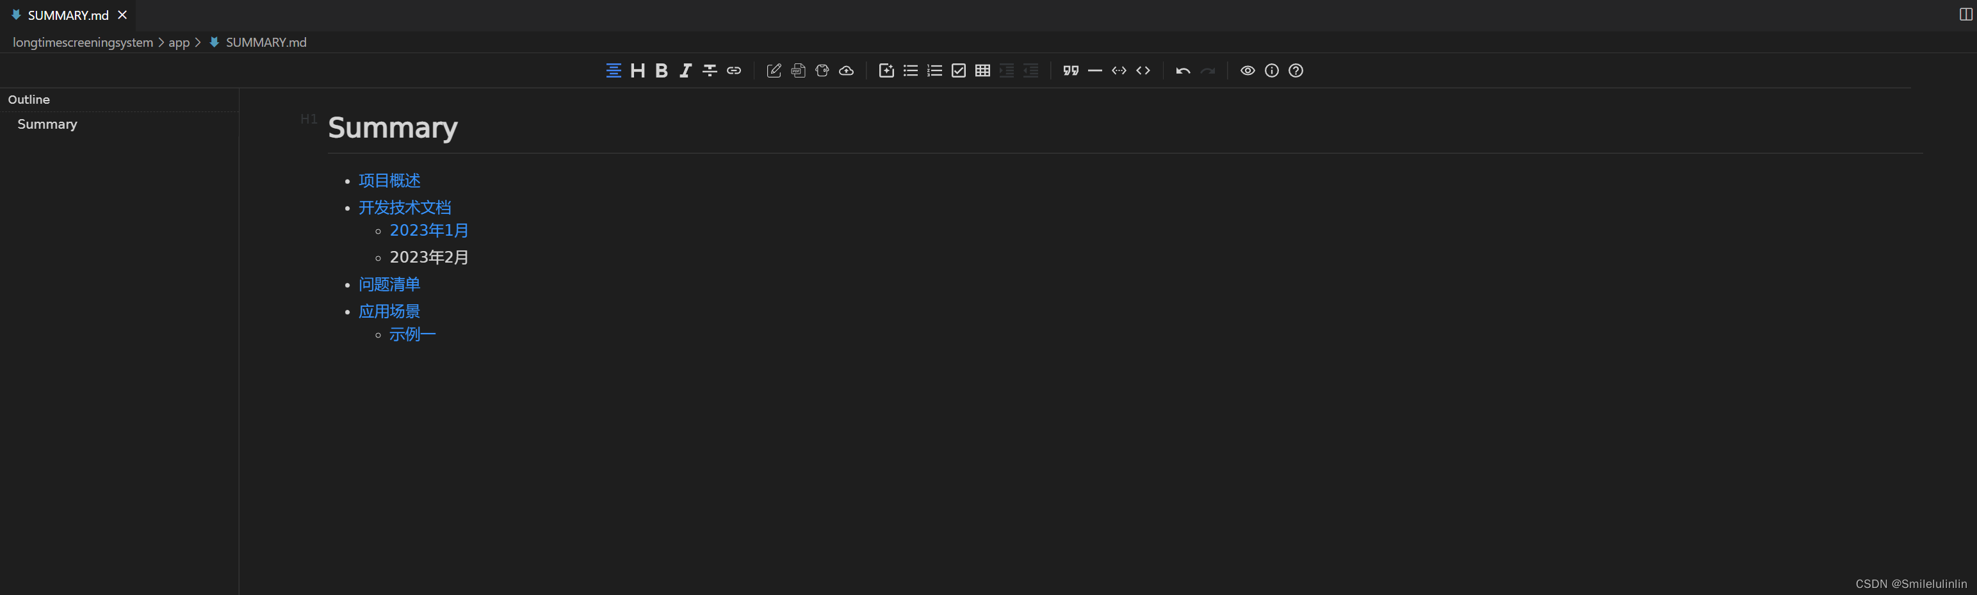1977x595 pixels.
Task: Insert a horizontal rule
Action: point(1095,70)
